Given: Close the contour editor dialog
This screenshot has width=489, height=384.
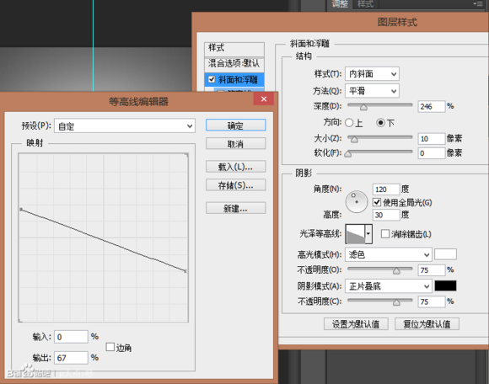Looking at the screenshot, I should (264, 99).
